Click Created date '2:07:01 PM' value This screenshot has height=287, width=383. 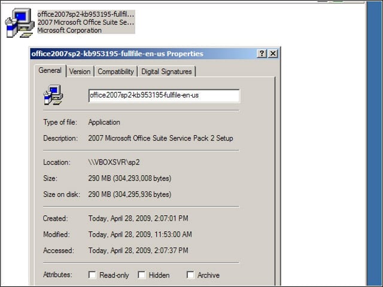pyautogui.click(x=138, y=218)
